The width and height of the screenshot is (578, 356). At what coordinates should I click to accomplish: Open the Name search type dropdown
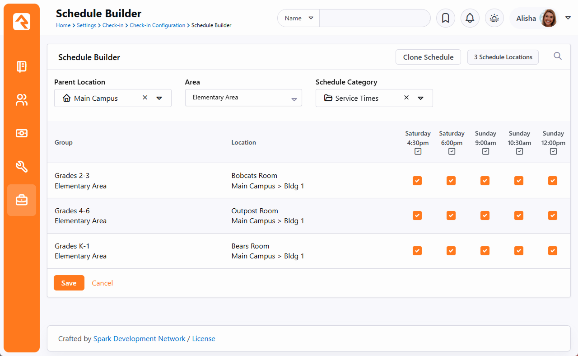click(x=298, y=19)
